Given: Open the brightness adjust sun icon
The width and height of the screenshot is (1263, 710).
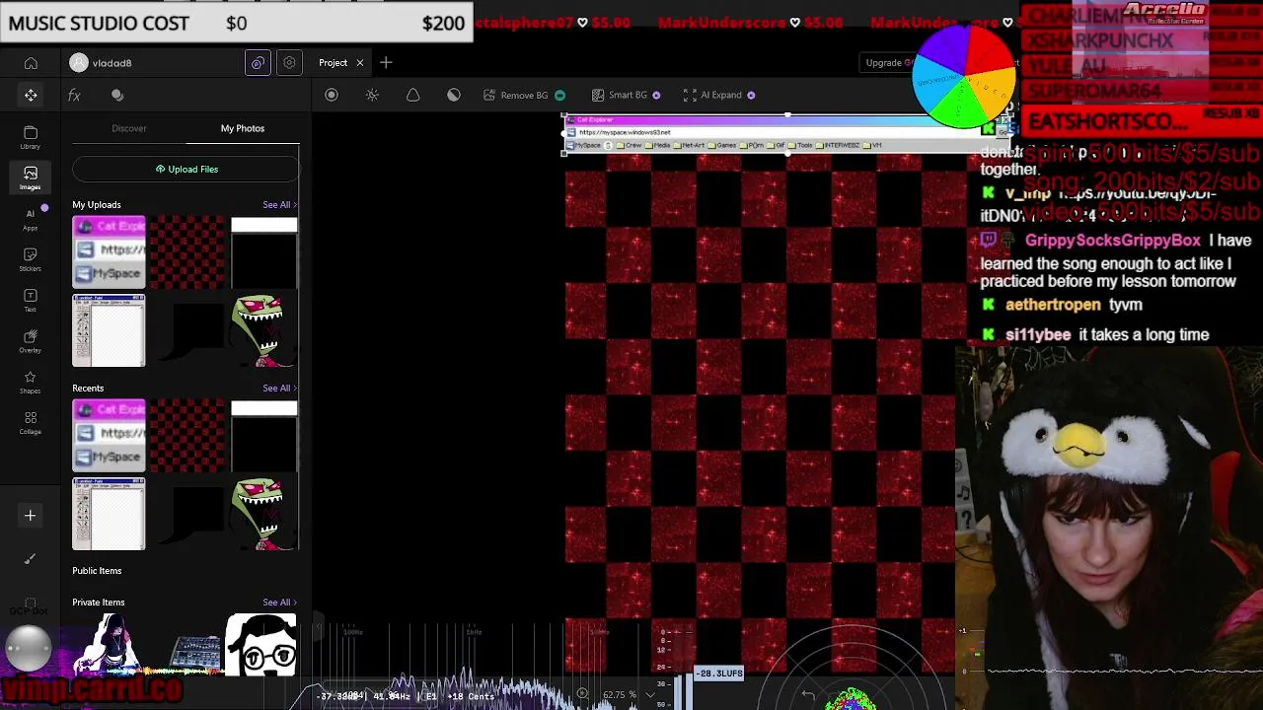Looking at the screenshot, I should (x=372, y=95).
